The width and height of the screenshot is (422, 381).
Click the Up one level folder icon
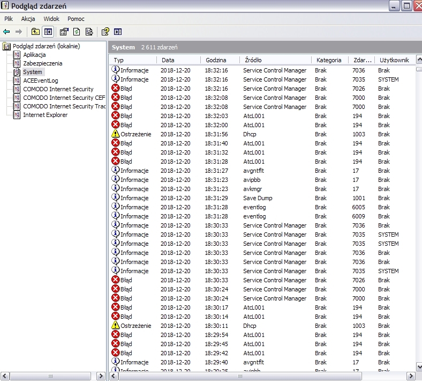pos(35,32)
